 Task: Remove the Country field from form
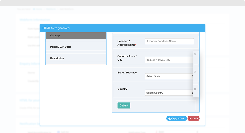195,89
